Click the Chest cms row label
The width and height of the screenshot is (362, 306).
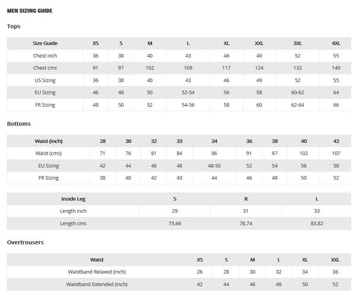coord(45,68)
